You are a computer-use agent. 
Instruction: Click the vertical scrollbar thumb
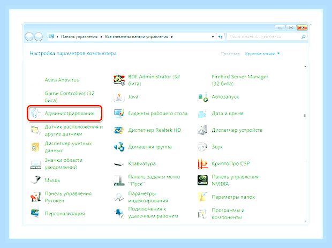click(305, 115)
